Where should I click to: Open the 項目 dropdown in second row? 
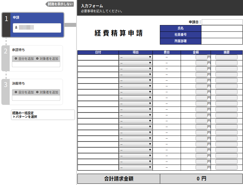pos(136,63)
